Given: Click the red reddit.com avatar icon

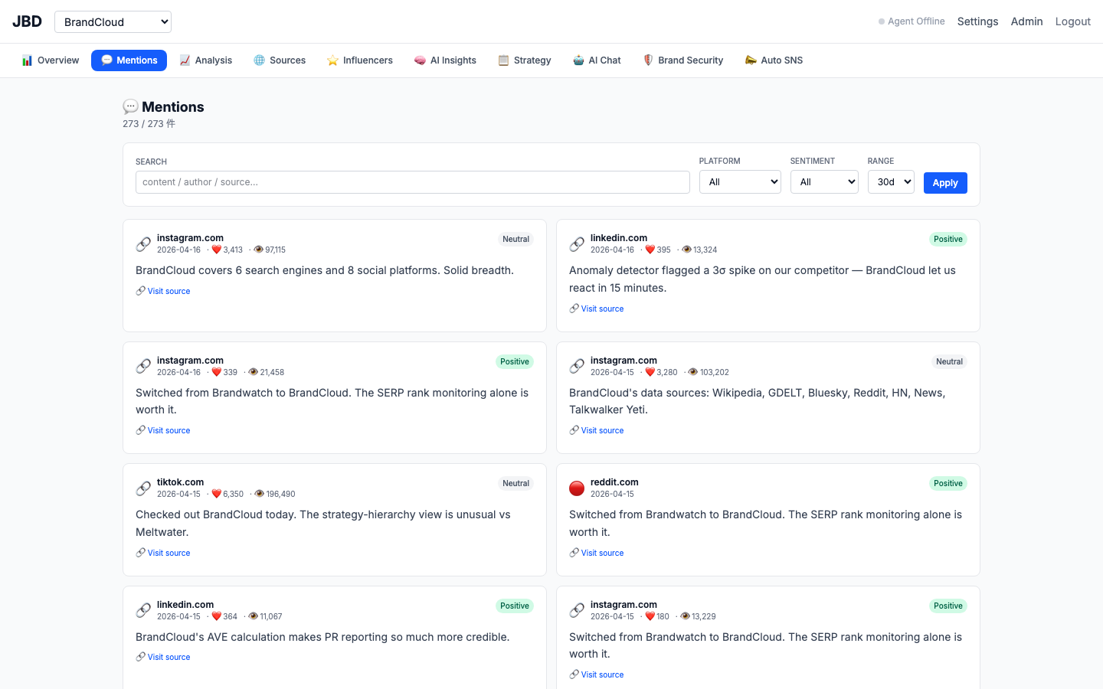Looking at the screenshot, I should (x=577, y=488).
